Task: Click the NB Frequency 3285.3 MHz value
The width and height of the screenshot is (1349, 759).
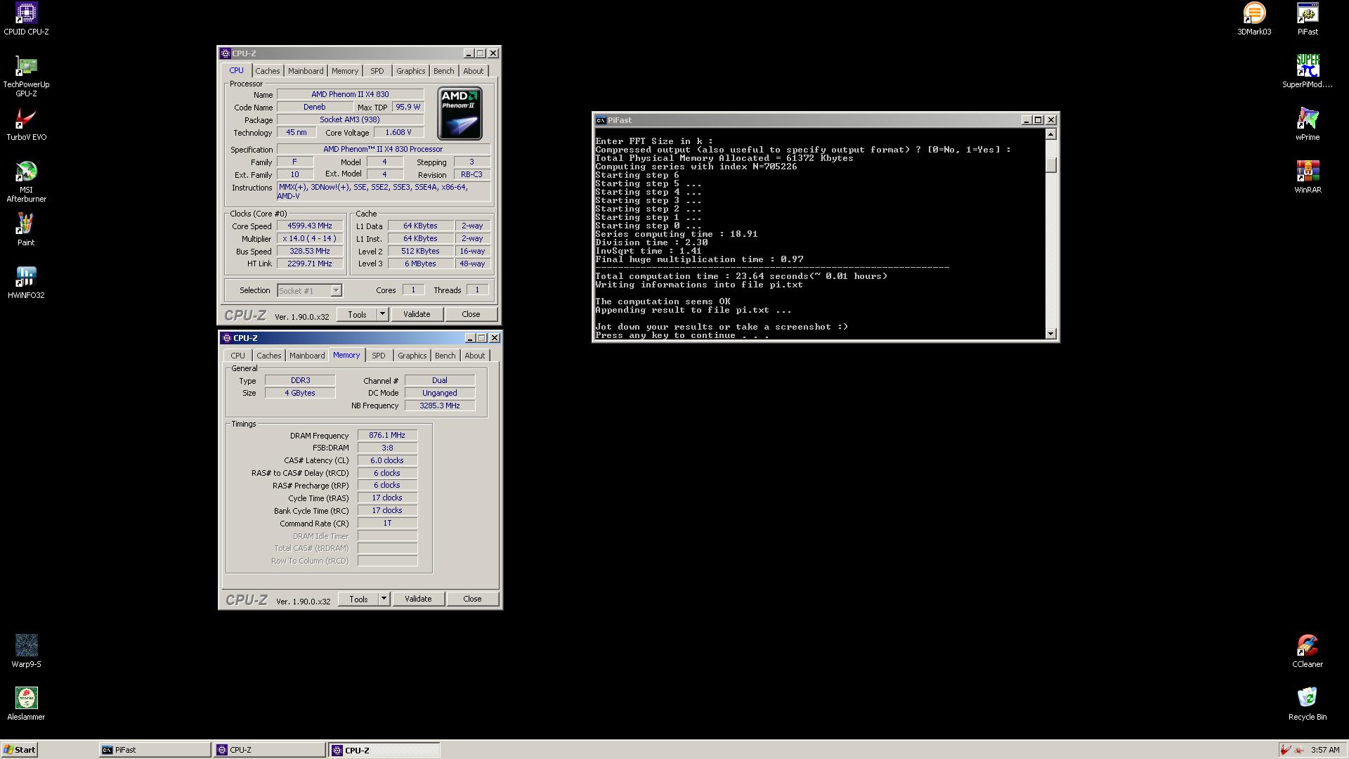Action: [x=440, y=406]
